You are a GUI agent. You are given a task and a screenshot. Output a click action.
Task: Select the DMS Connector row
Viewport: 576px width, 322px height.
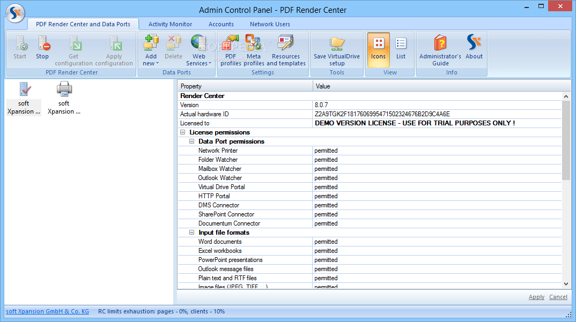[370, 205]
